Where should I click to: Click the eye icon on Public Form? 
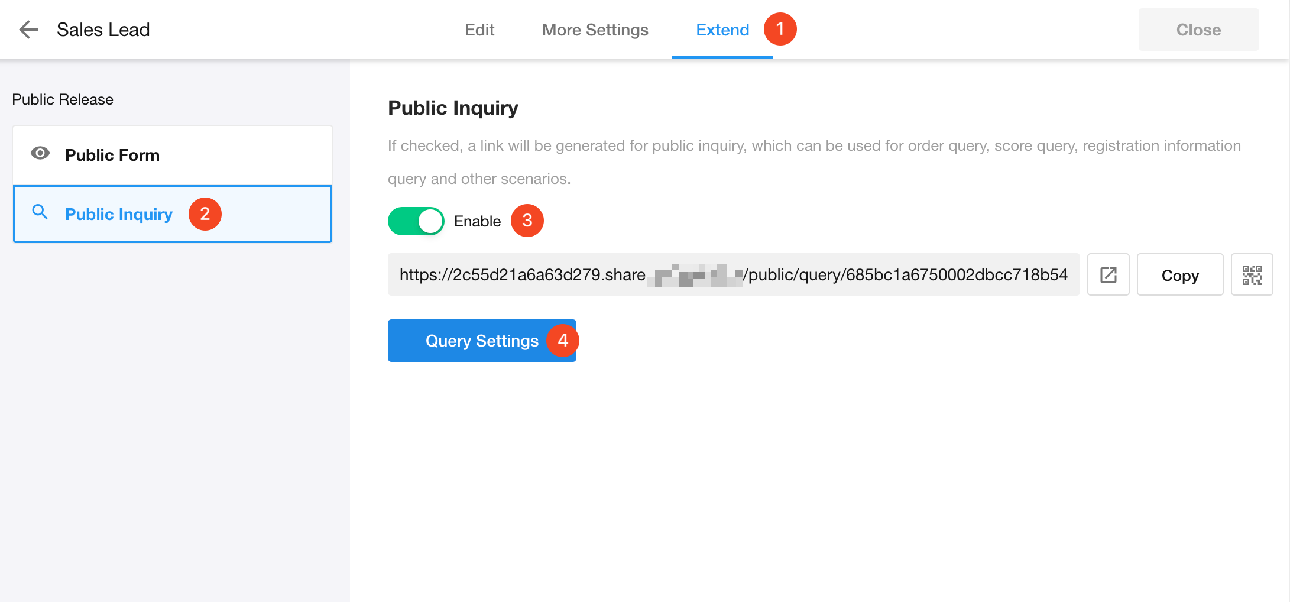click(40, 154)
